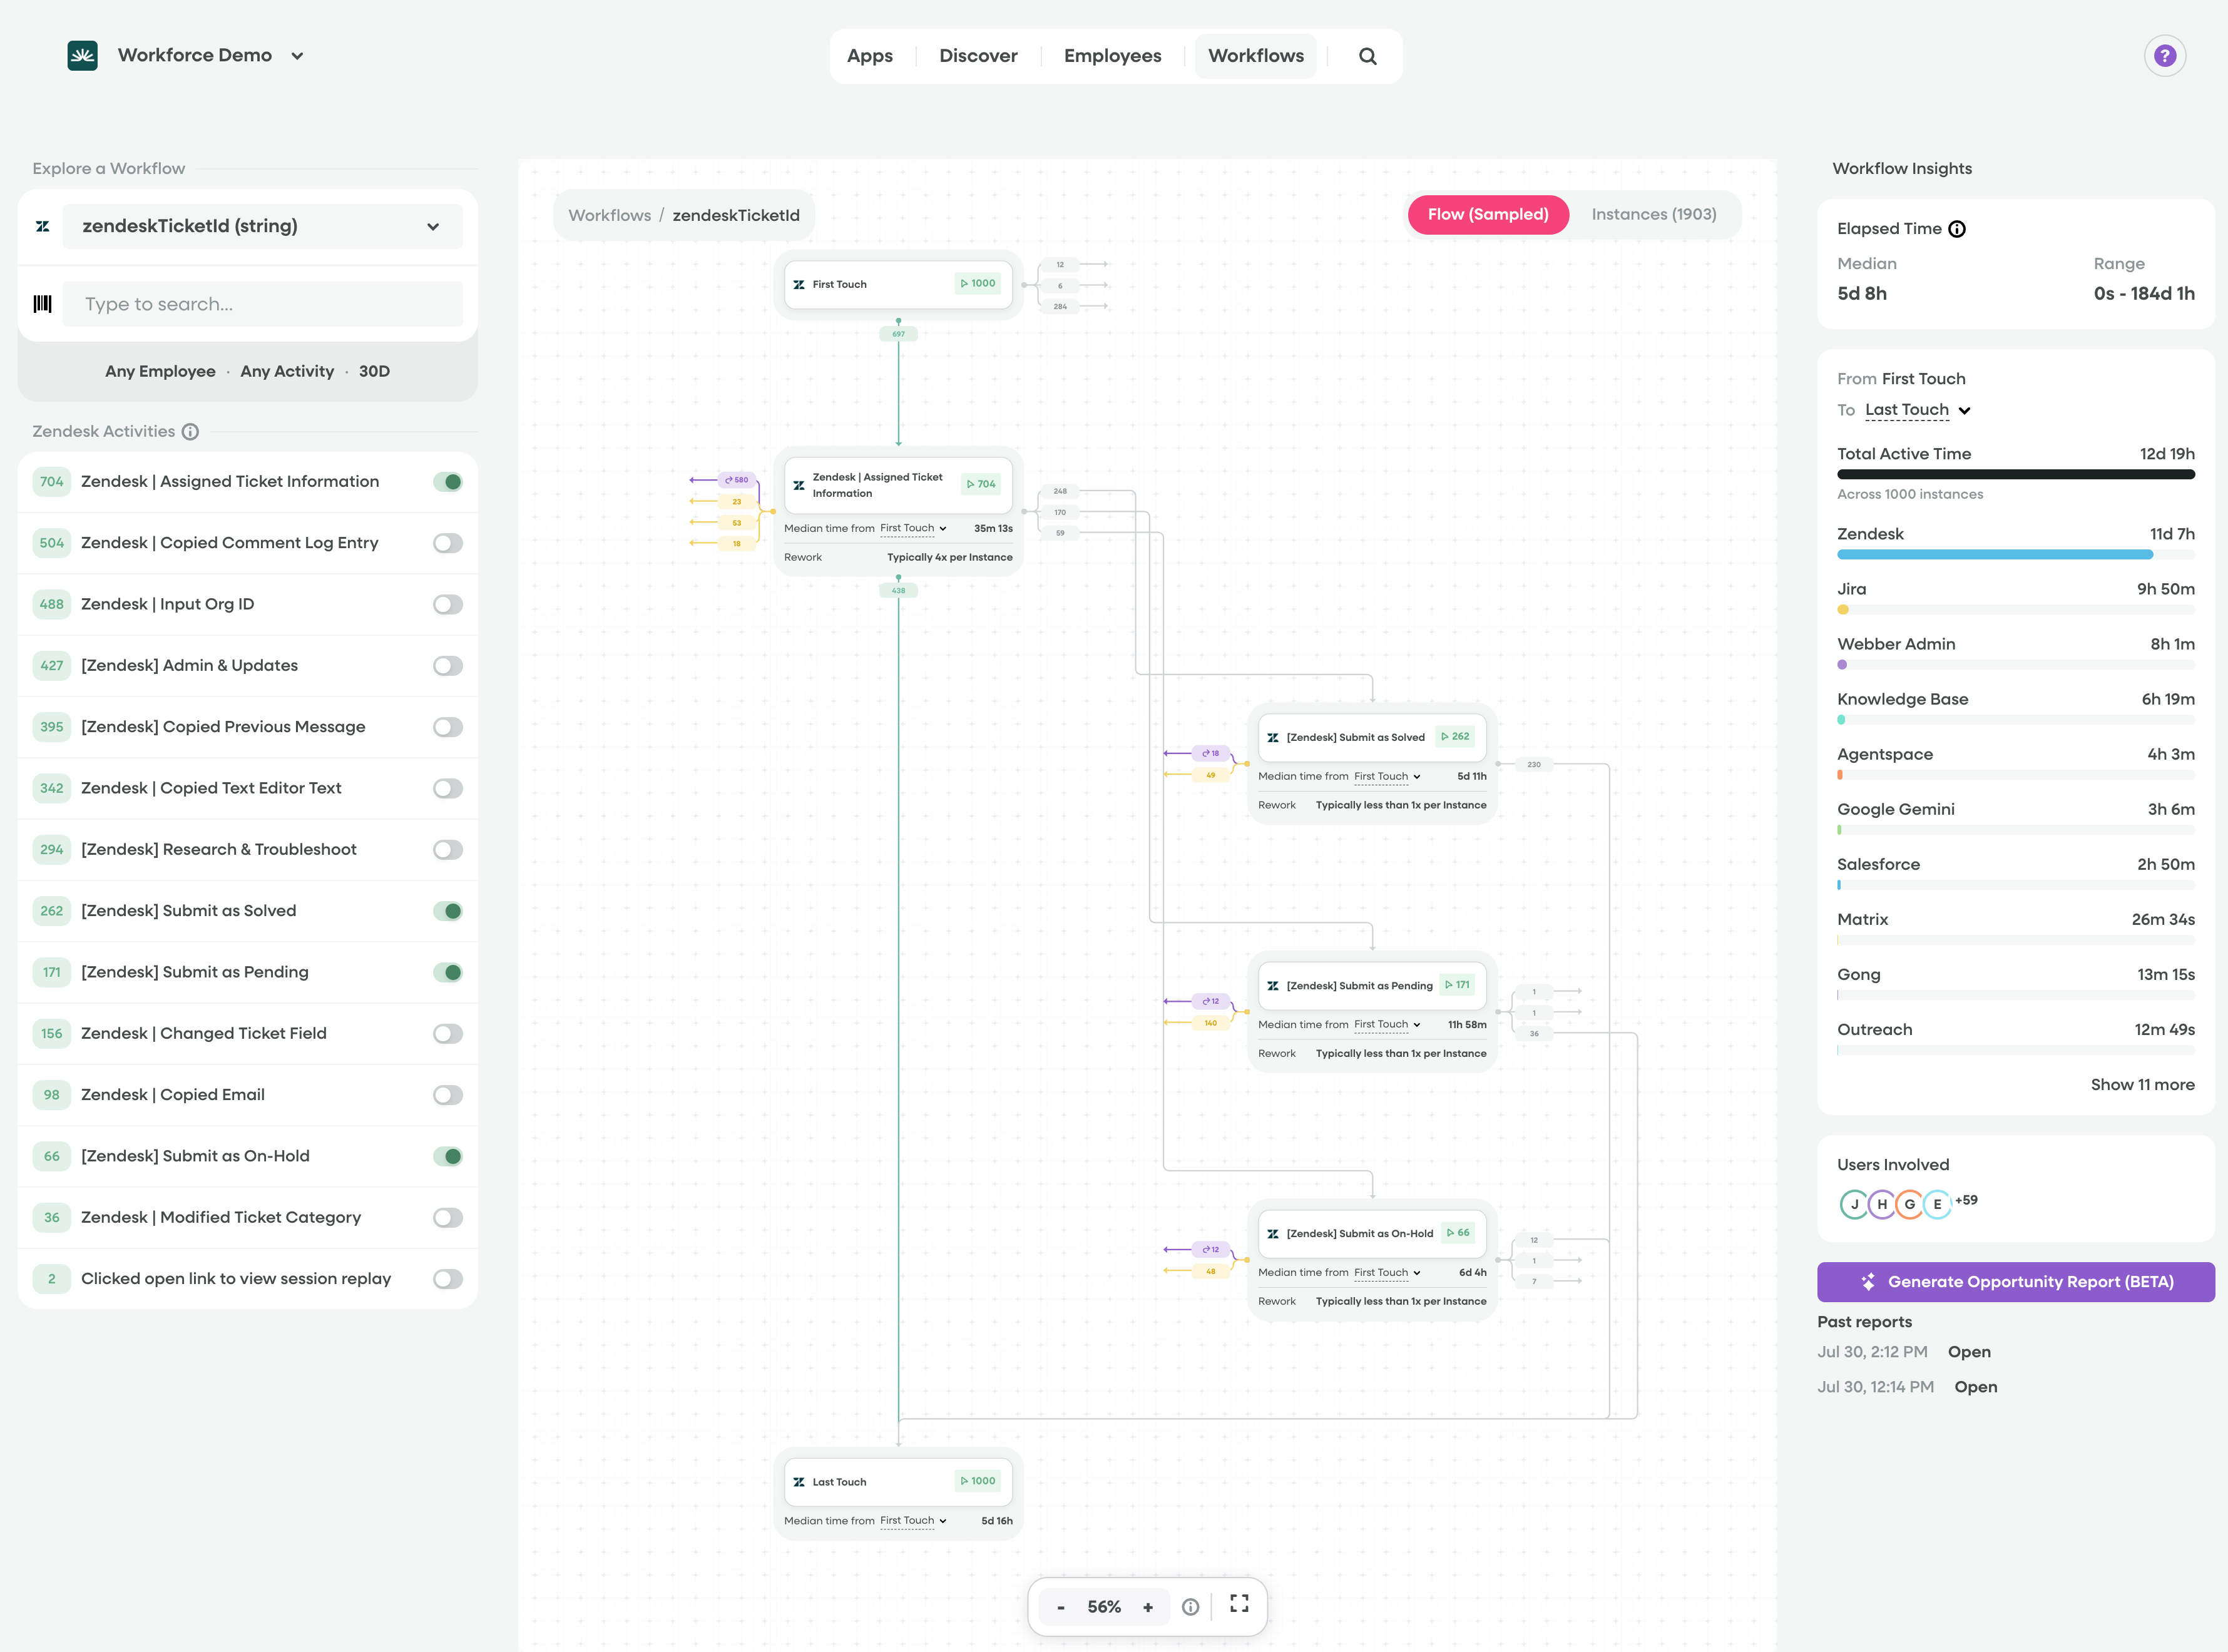Screen dimensions: 2228x1652
Task: Click the Jira active time bar
Action: click(x=2015, y=609)
